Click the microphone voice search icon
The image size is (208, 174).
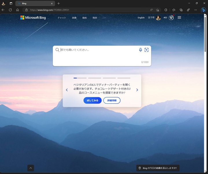coord(140,50)
